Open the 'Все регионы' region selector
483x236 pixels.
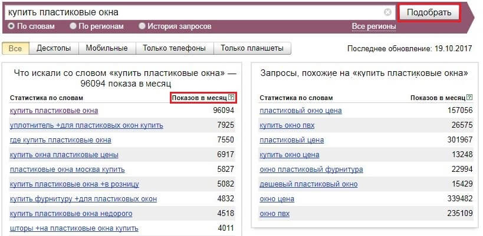(x=374, y=26)
